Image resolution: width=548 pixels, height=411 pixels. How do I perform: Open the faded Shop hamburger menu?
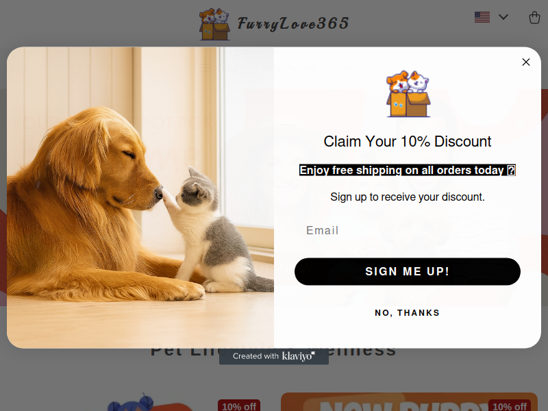click(219, 68)
